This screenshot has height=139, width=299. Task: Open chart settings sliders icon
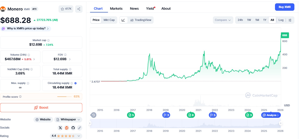290,20
